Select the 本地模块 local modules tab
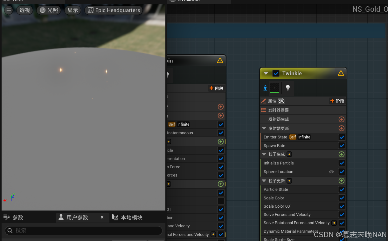This screenshot has width=388, height=241. 127,218
